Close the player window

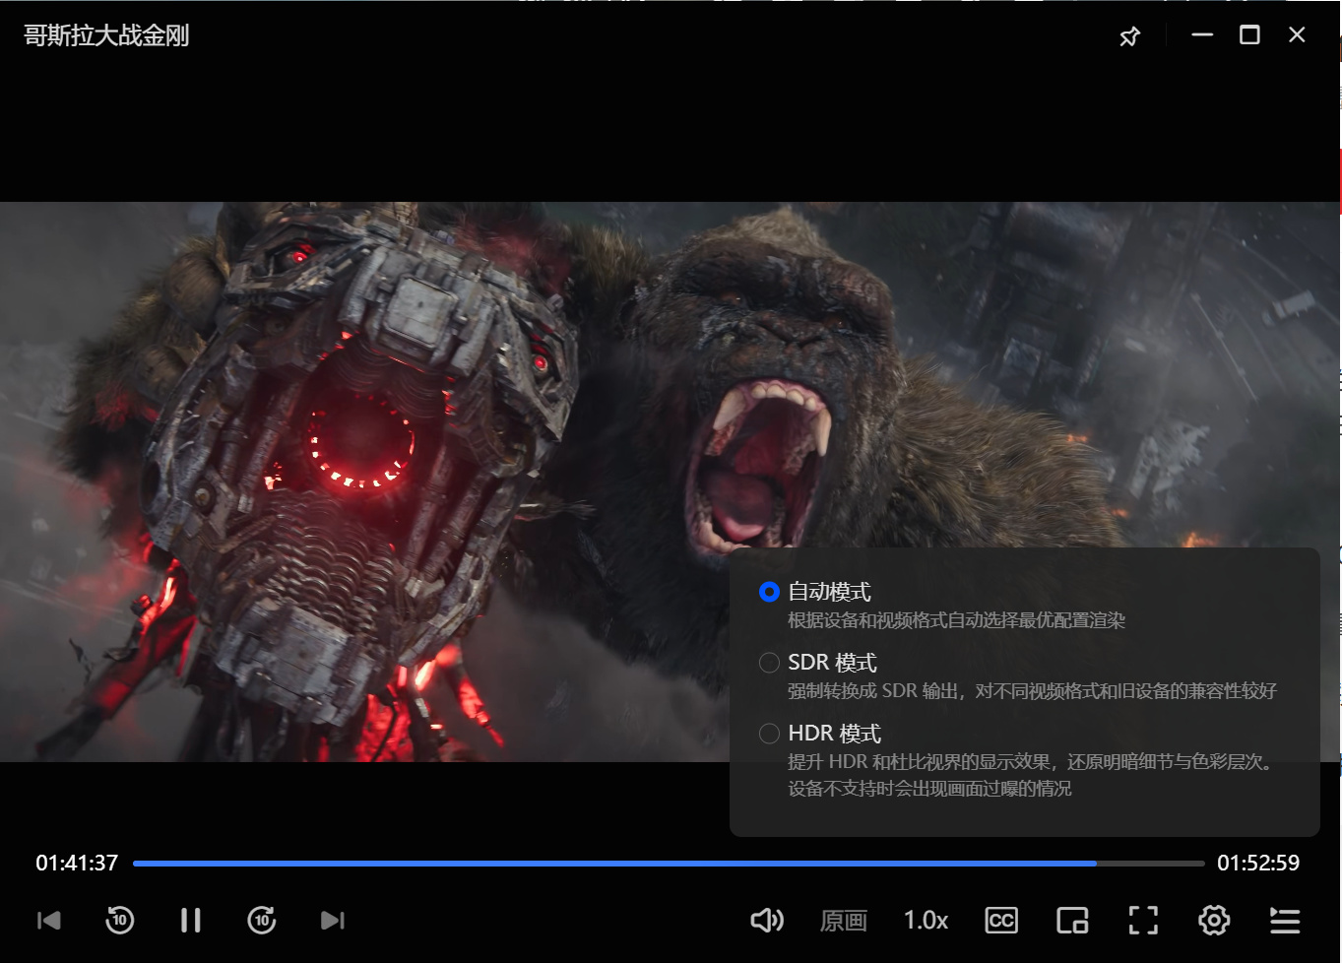[1297, 35]
